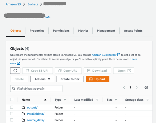The image size is (156, 123).
Task: Select the output/ folder checkbox
Action: tap(12, 107)
